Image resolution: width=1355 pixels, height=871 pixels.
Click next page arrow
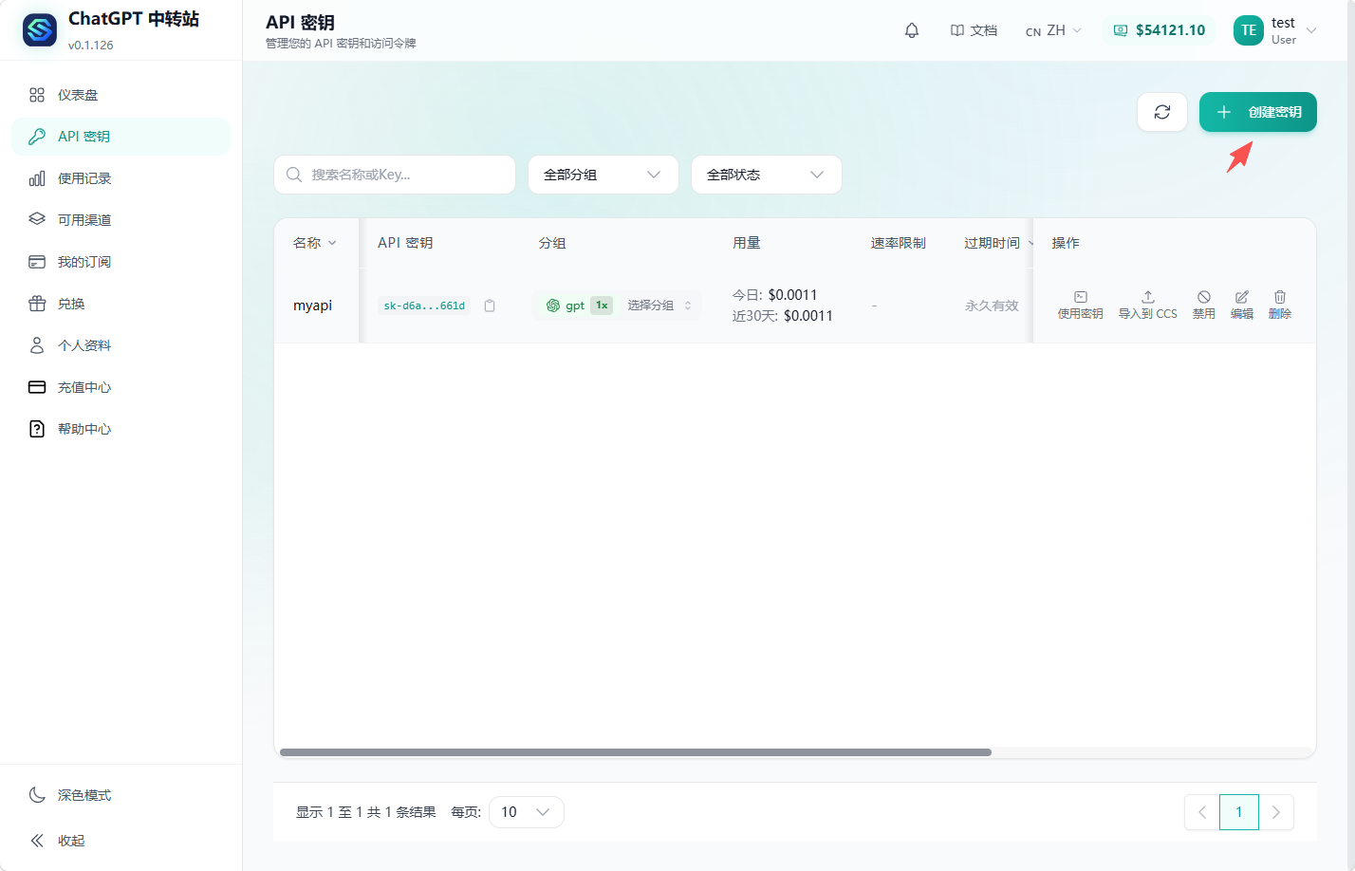click(x=1276, y=812)
